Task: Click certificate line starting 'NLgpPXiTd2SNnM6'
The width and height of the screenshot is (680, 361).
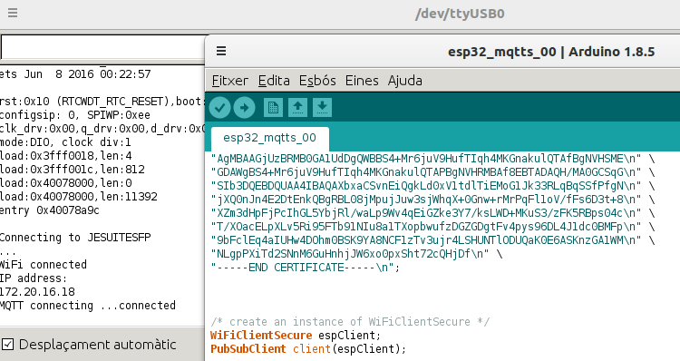Action: [x=356, y=254]
